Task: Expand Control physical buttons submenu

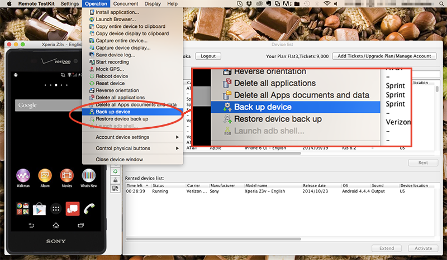Action: point(132,148)
